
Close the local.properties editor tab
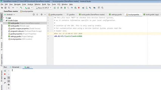141,14
